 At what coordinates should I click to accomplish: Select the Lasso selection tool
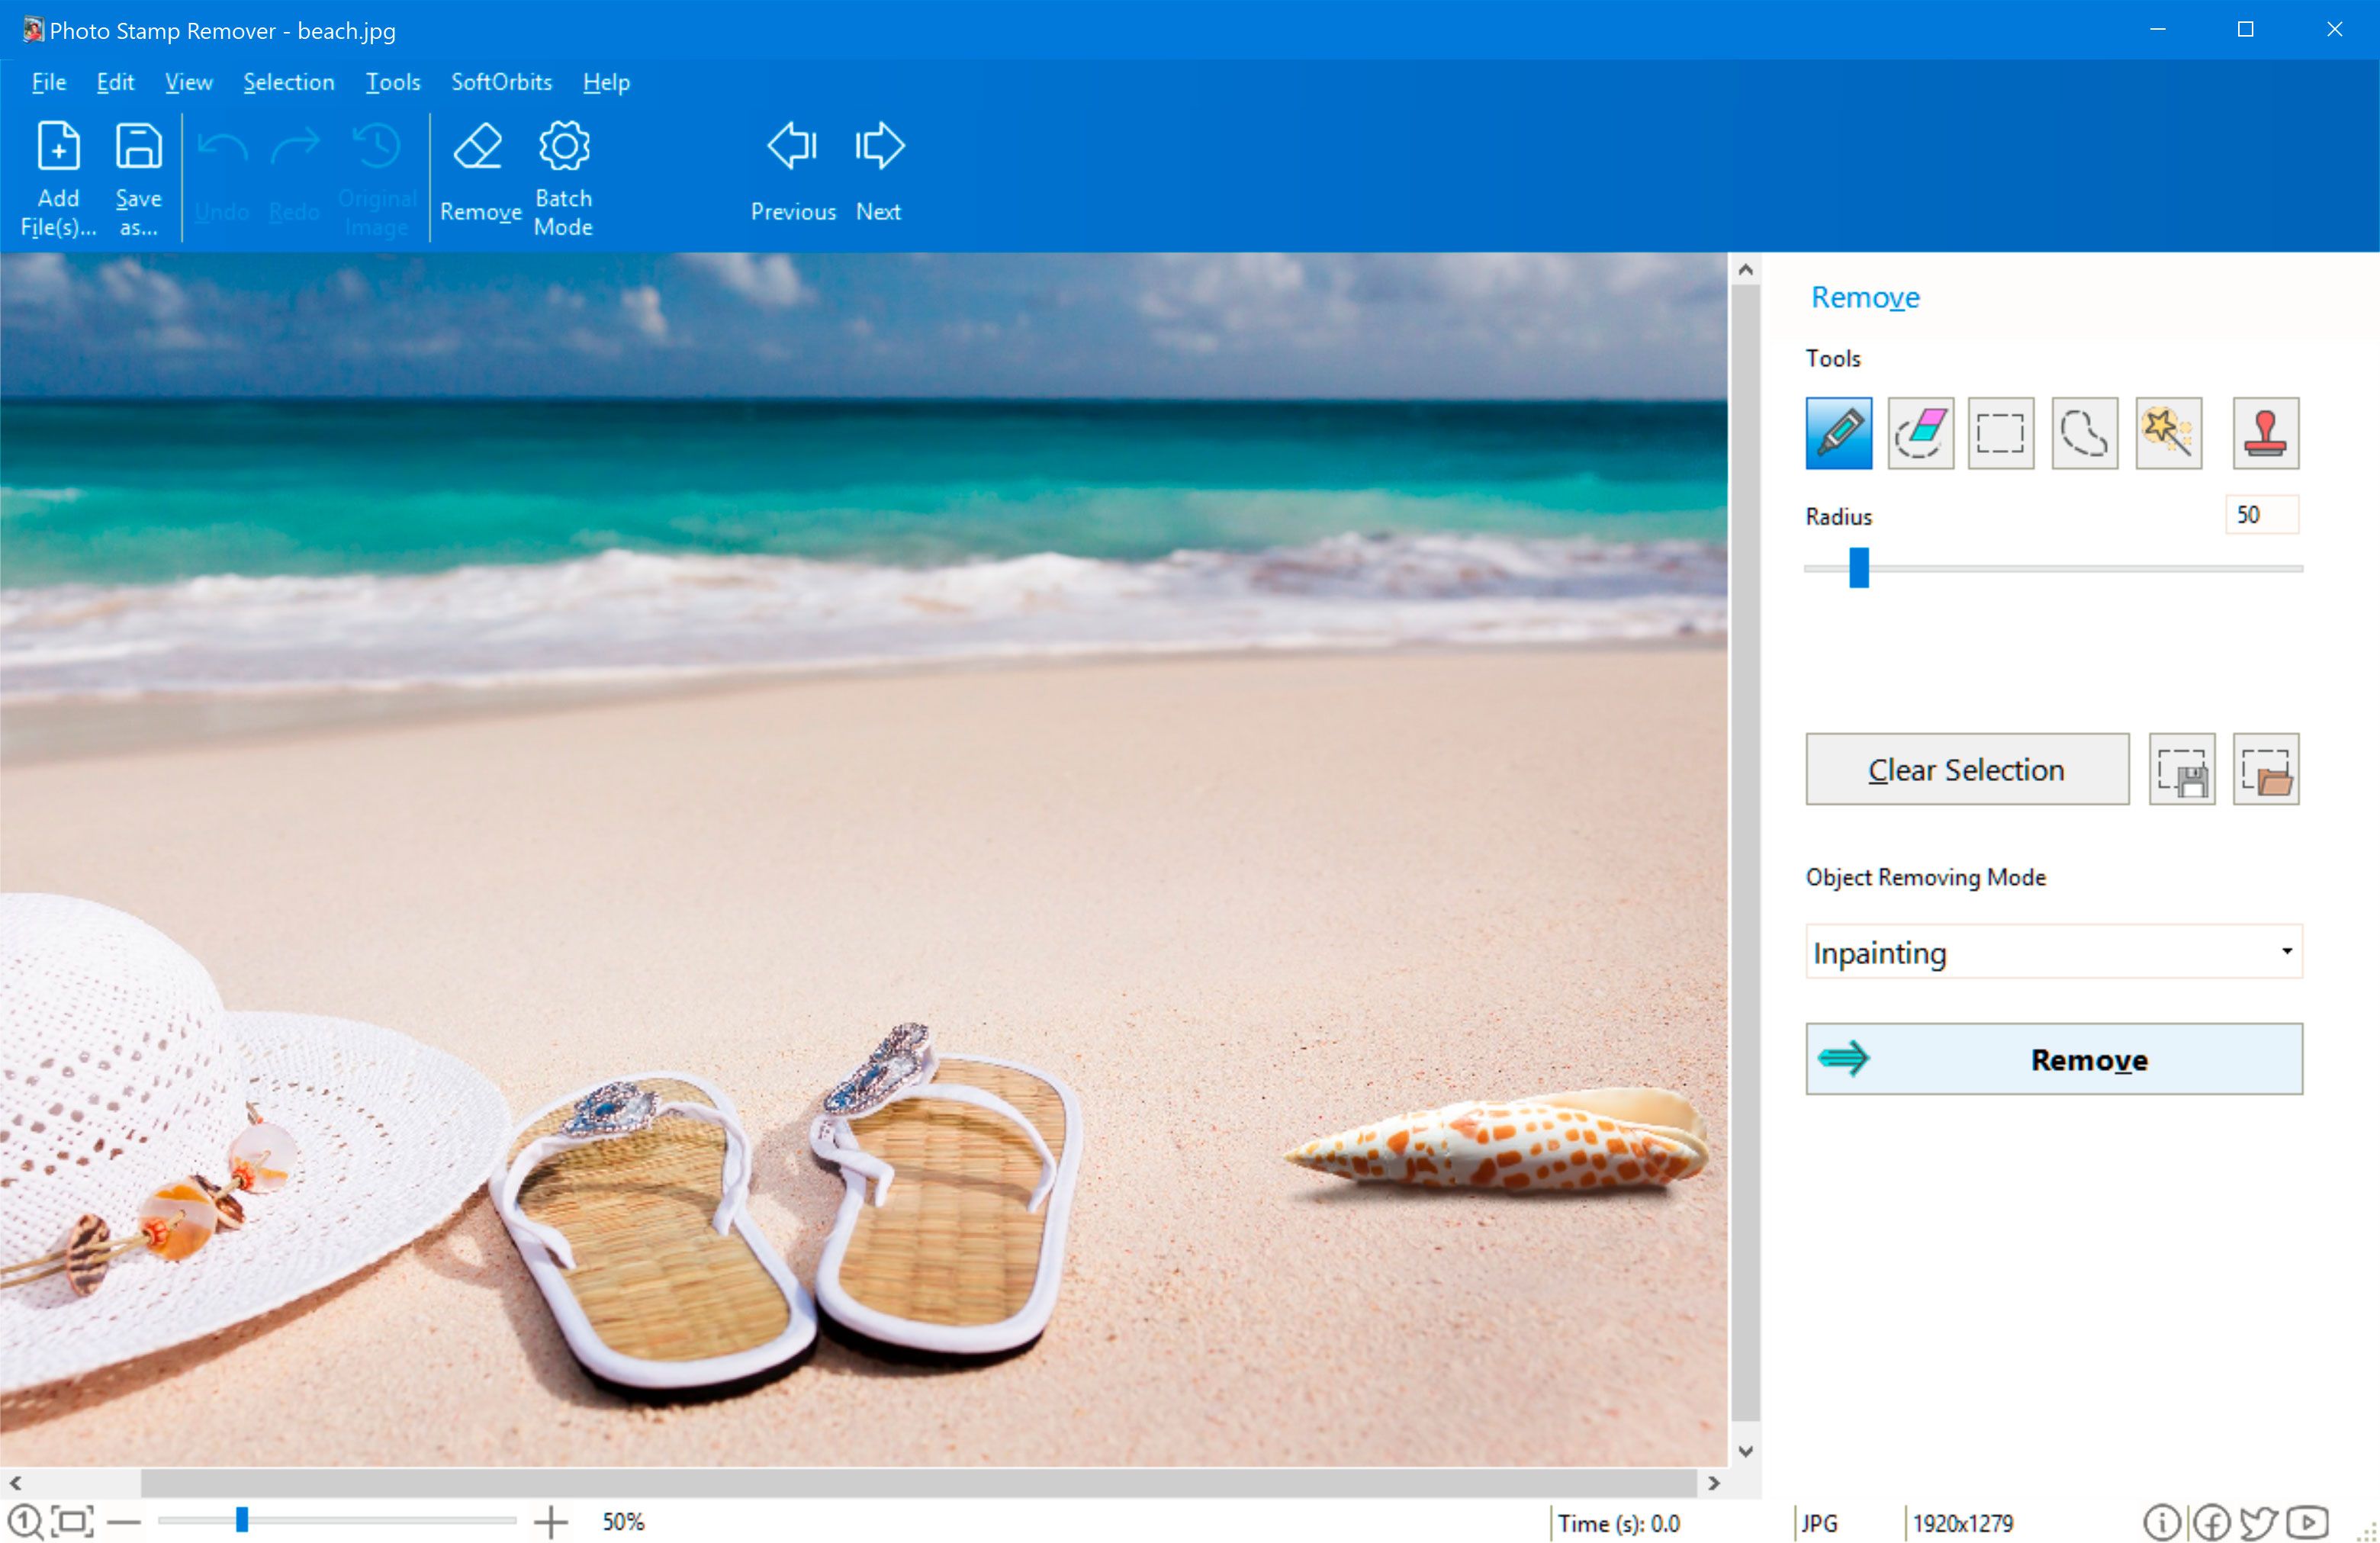point(2085,433)
